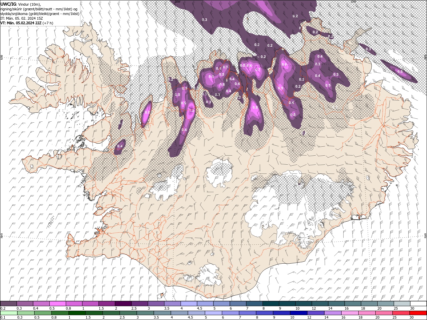Click the lower legend swatch starting at 20
The image size is (427, 320).
tap(383, 313)
